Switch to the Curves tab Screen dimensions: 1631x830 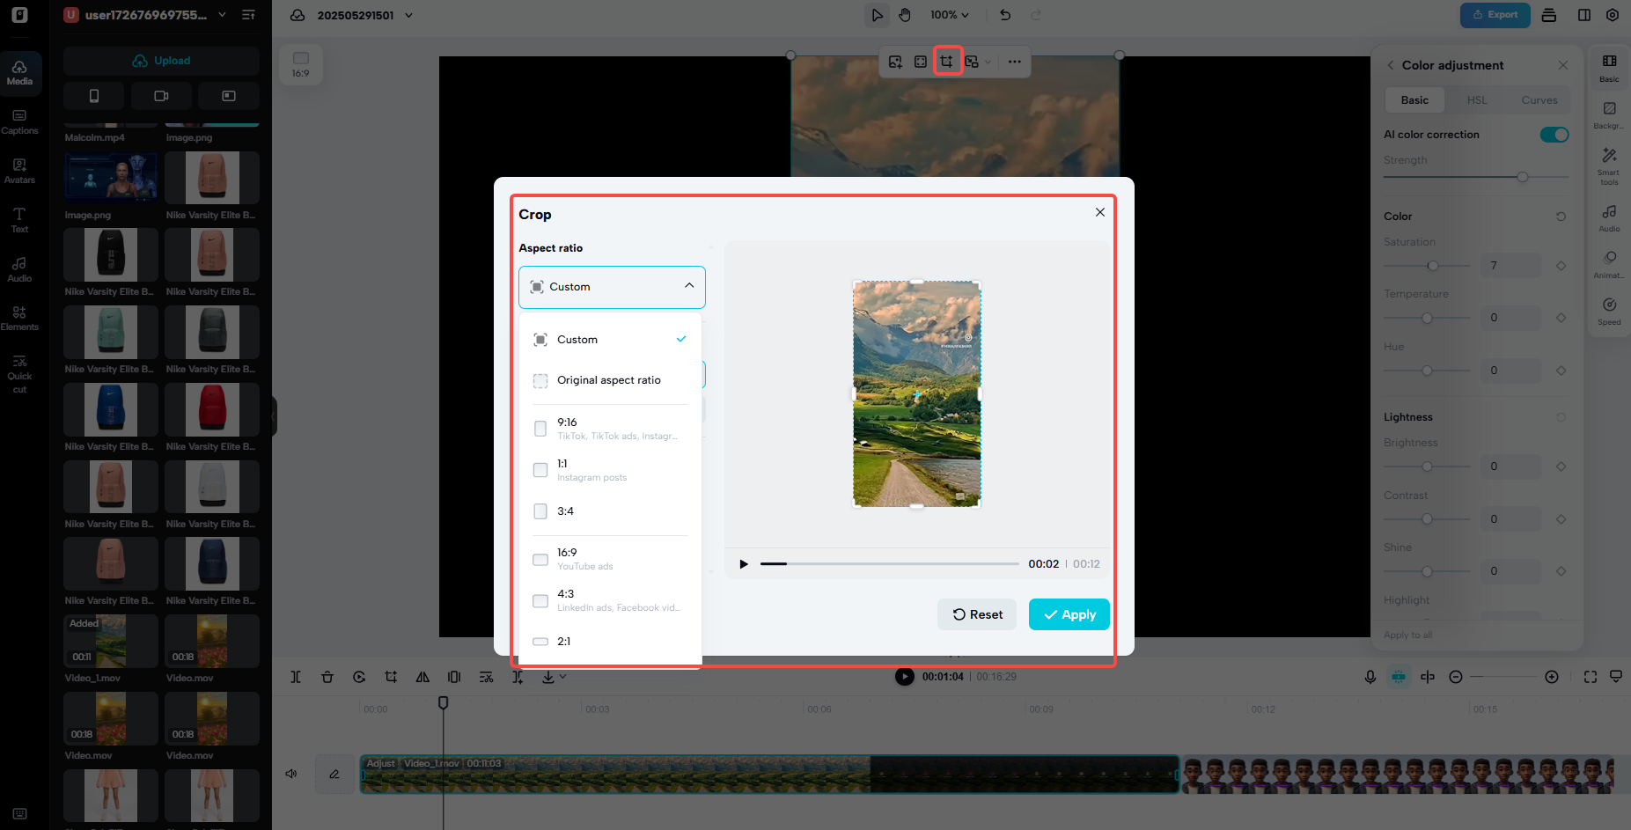pyautogui.click(x=1539, y=100)
